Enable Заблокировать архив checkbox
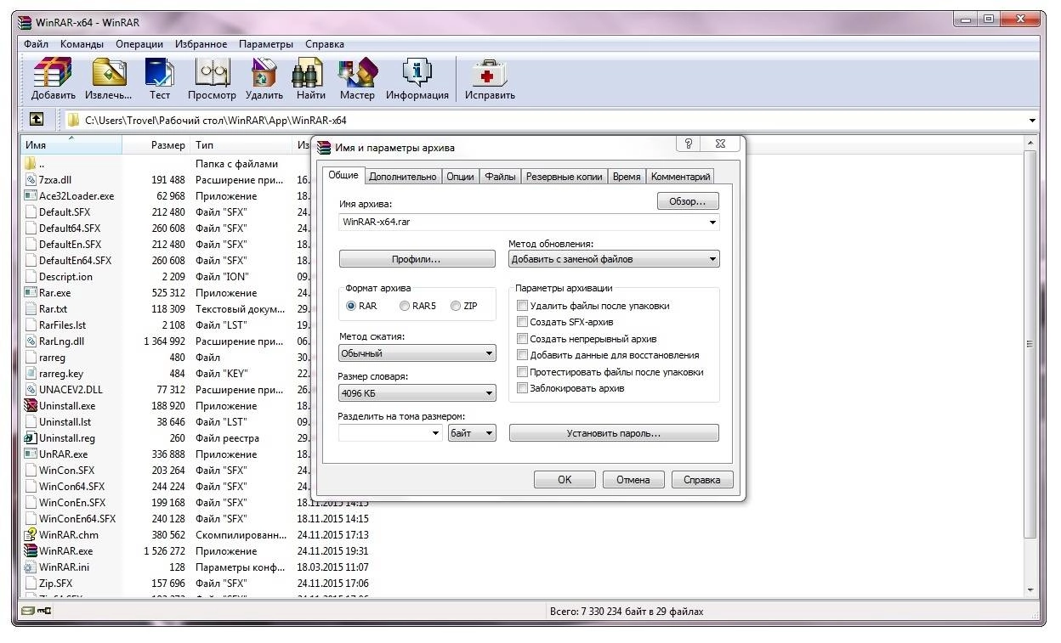The image size is (1061, 643). click(523, 388)
